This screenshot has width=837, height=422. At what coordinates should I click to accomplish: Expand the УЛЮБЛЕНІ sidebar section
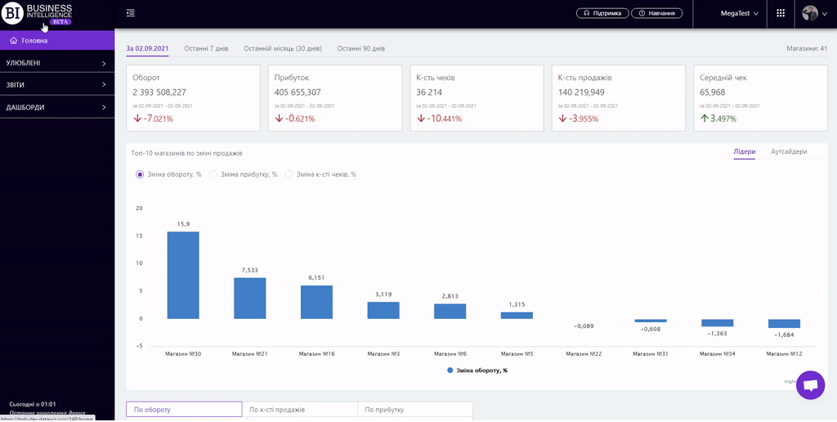click(57, 63)
